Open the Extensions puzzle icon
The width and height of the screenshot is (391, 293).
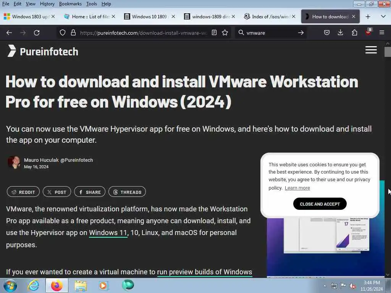[x=354, y=33]
